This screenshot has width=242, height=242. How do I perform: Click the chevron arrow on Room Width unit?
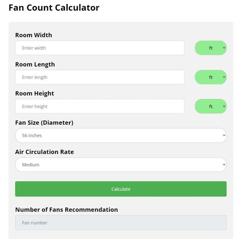pos(224,48)
